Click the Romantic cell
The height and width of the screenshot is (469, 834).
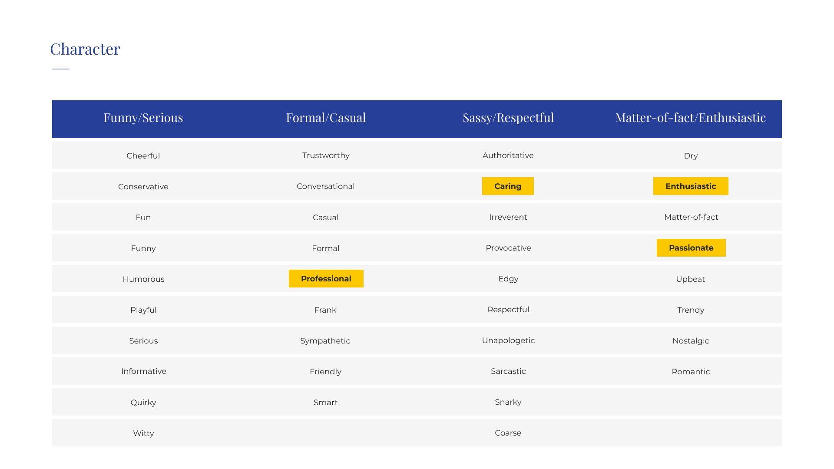click(691, 371)
